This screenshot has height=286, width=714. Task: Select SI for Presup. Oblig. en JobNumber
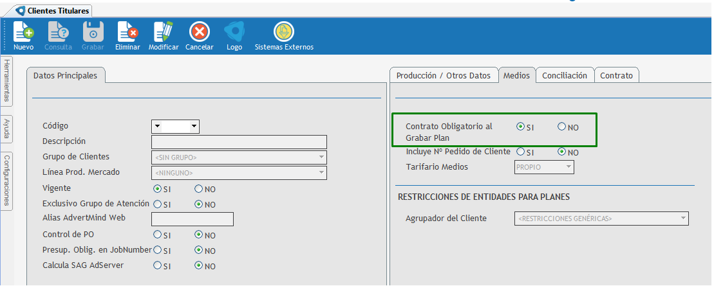point(158,250)
